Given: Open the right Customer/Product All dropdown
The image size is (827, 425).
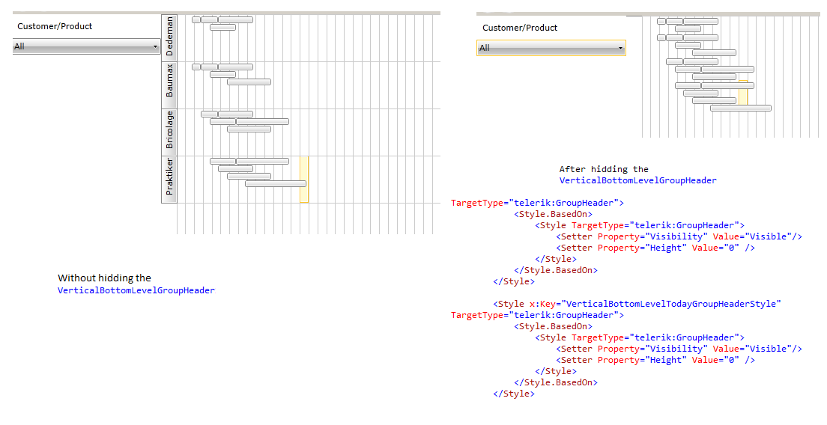Looking at the screenshot, I should (x=551, y=48).
